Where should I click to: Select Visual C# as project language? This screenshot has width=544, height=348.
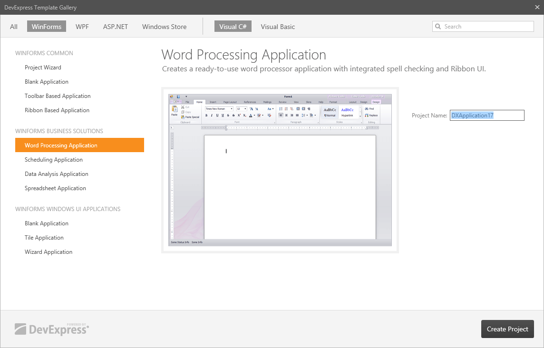click(x=233, y=27)
